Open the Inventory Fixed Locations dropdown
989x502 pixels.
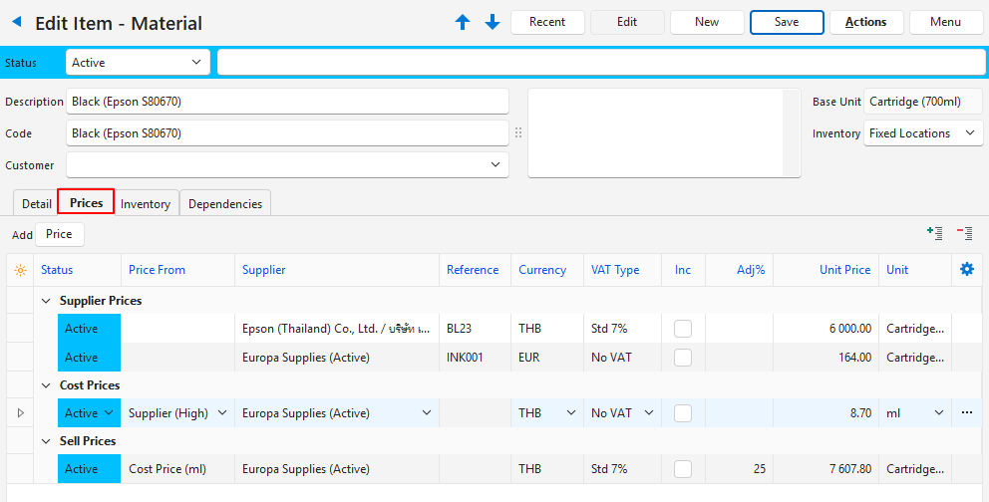pos(923,133)
